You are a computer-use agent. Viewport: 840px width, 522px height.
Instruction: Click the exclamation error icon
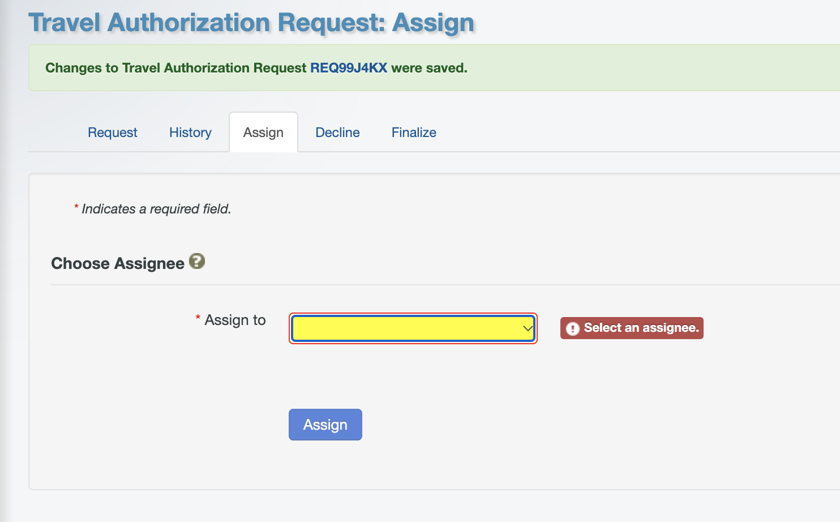coord(573,328)
